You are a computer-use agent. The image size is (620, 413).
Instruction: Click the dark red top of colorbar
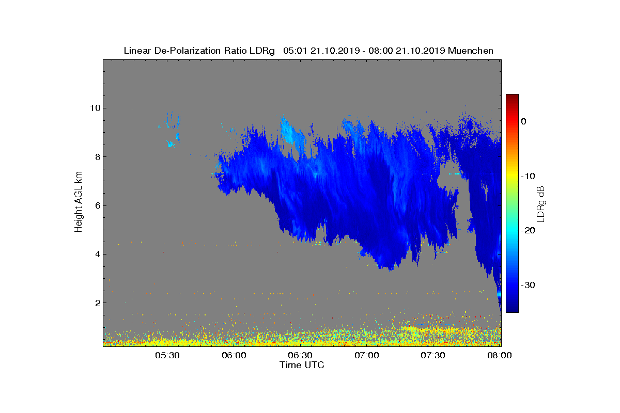click(512, 97)
